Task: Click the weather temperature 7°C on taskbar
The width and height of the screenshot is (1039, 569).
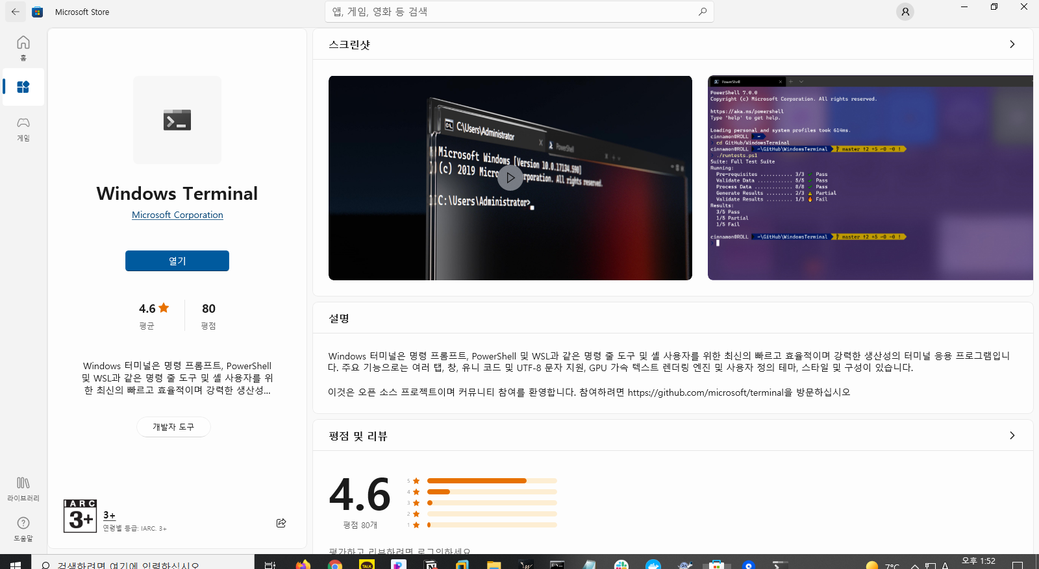Action: click(892, 566)
